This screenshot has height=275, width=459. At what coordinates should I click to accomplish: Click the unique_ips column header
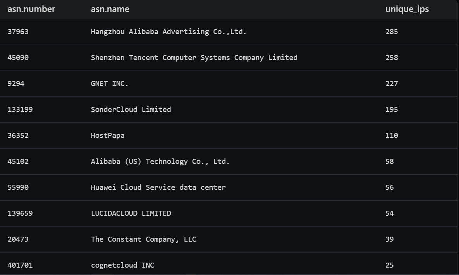click(x=407, y=9)
